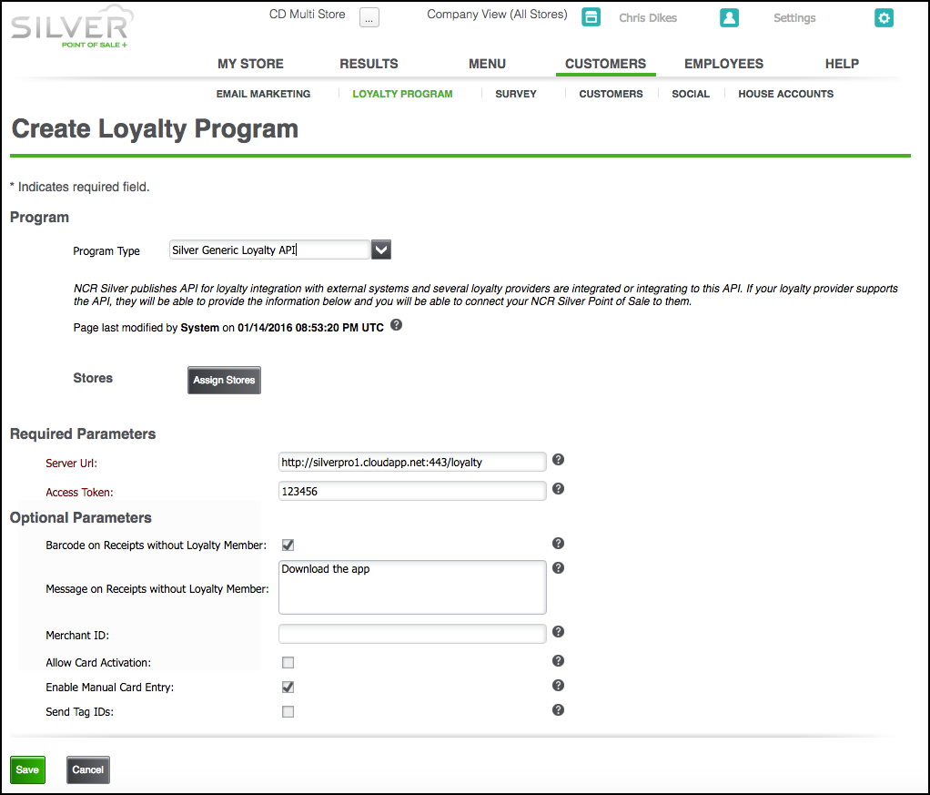Click help icon for Barcode on Receipts
The height and width of the screenshot is (795, 930).
(x=558, y=544)
